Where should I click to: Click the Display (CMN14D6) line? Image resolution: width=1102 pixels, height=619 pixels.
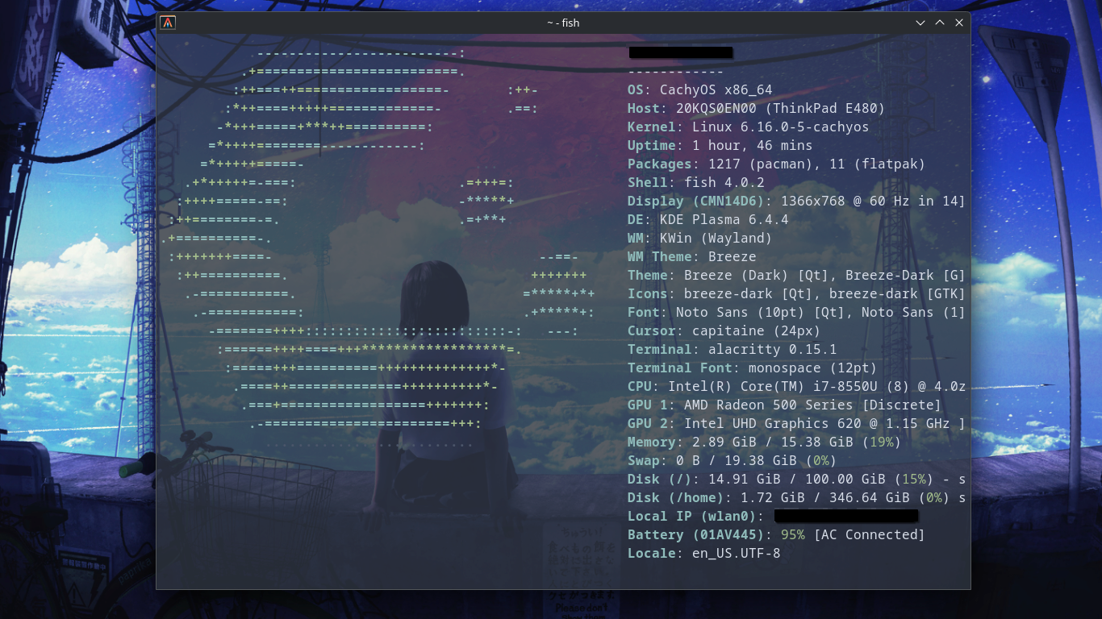point(796,201)
